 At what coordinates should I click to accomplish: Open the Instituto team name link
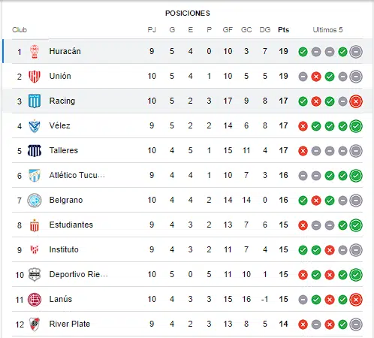[64, 249]
